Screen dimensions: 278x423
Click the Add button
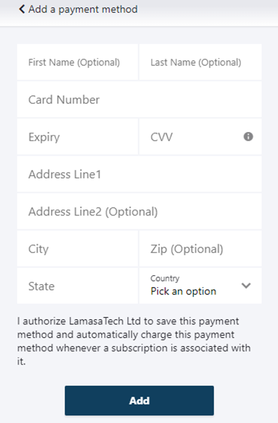139,400
